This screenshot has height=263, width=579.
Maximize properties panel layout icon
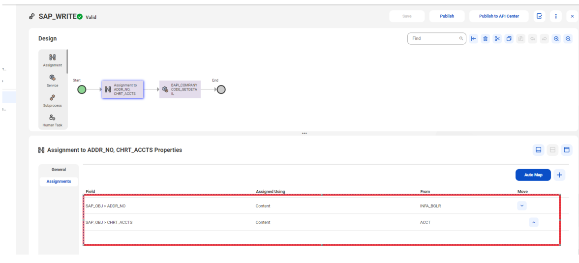[x=566, y=150]
